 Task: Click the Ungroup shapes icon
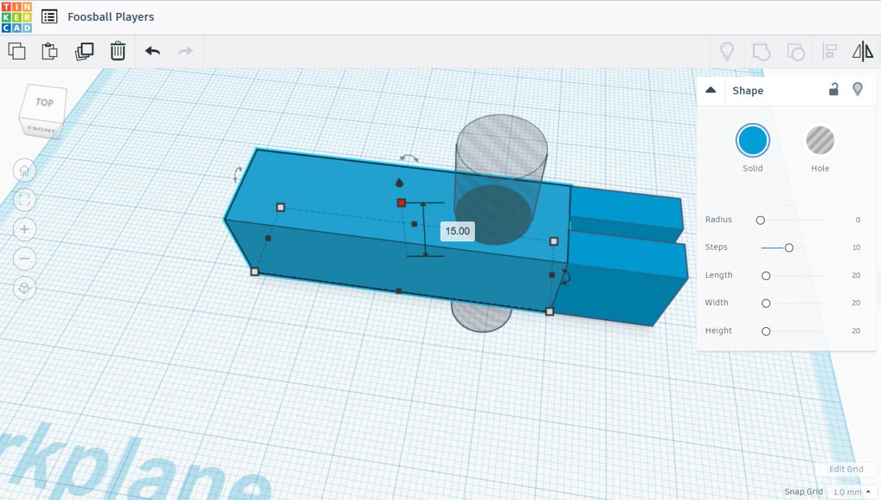[796, 52]
